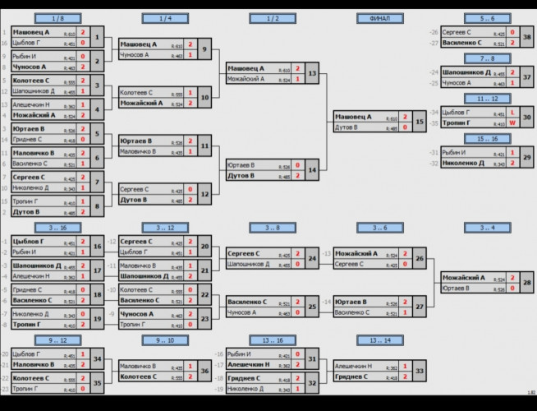
Task: Click the W result for Тропин Г
Action: [512, 122]
